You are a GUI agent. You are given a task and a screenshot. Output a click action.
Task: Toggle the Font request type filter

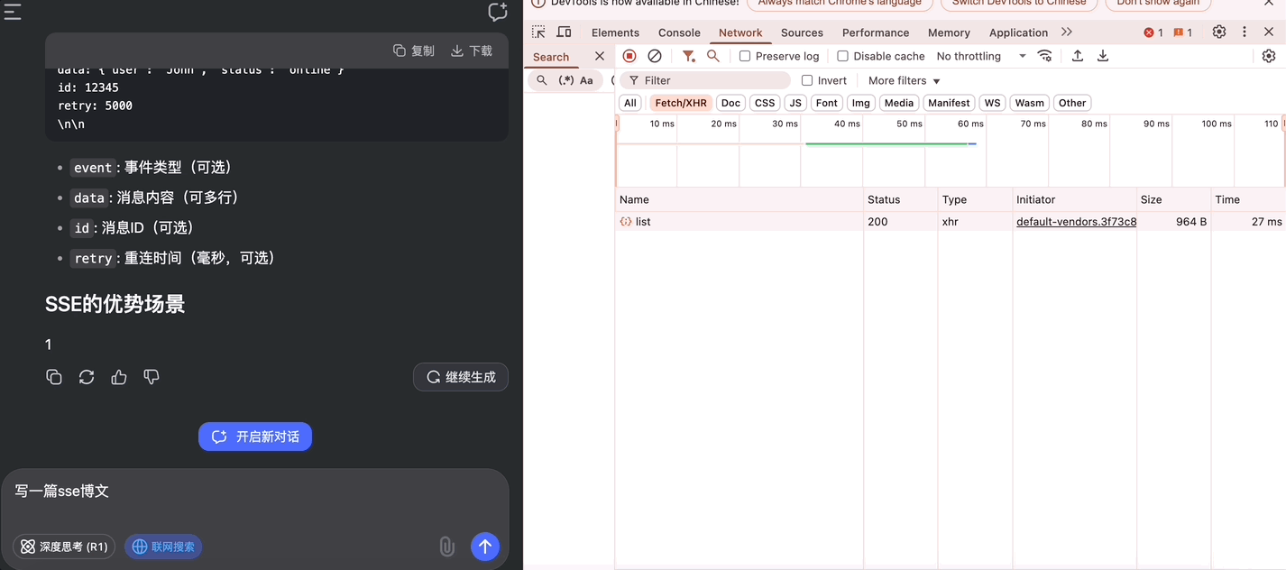click(x=827, y=103)
